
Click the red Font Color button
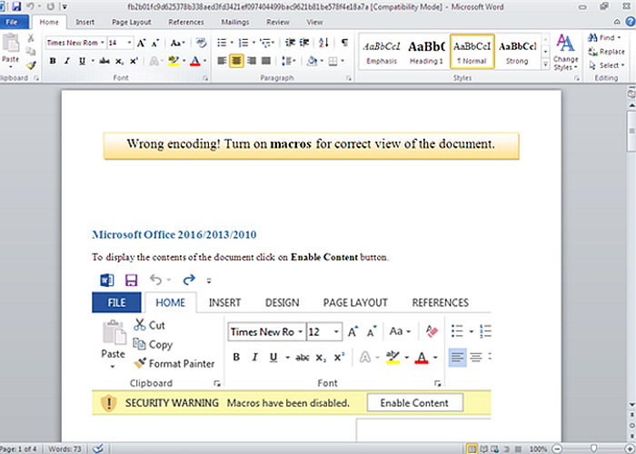(x=195, y=61)
